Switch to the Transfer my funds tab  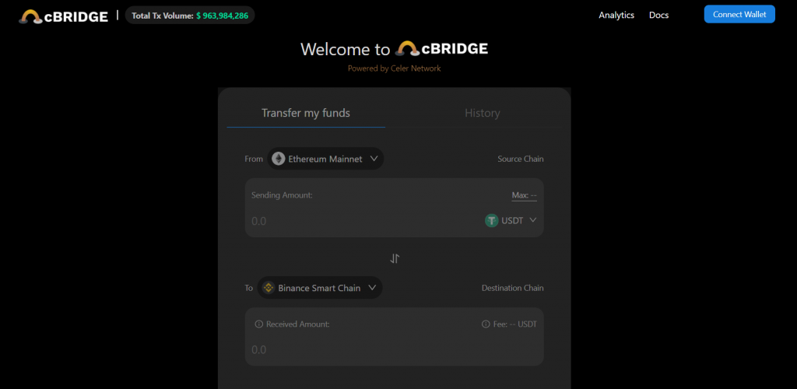[x=306, y=113]
